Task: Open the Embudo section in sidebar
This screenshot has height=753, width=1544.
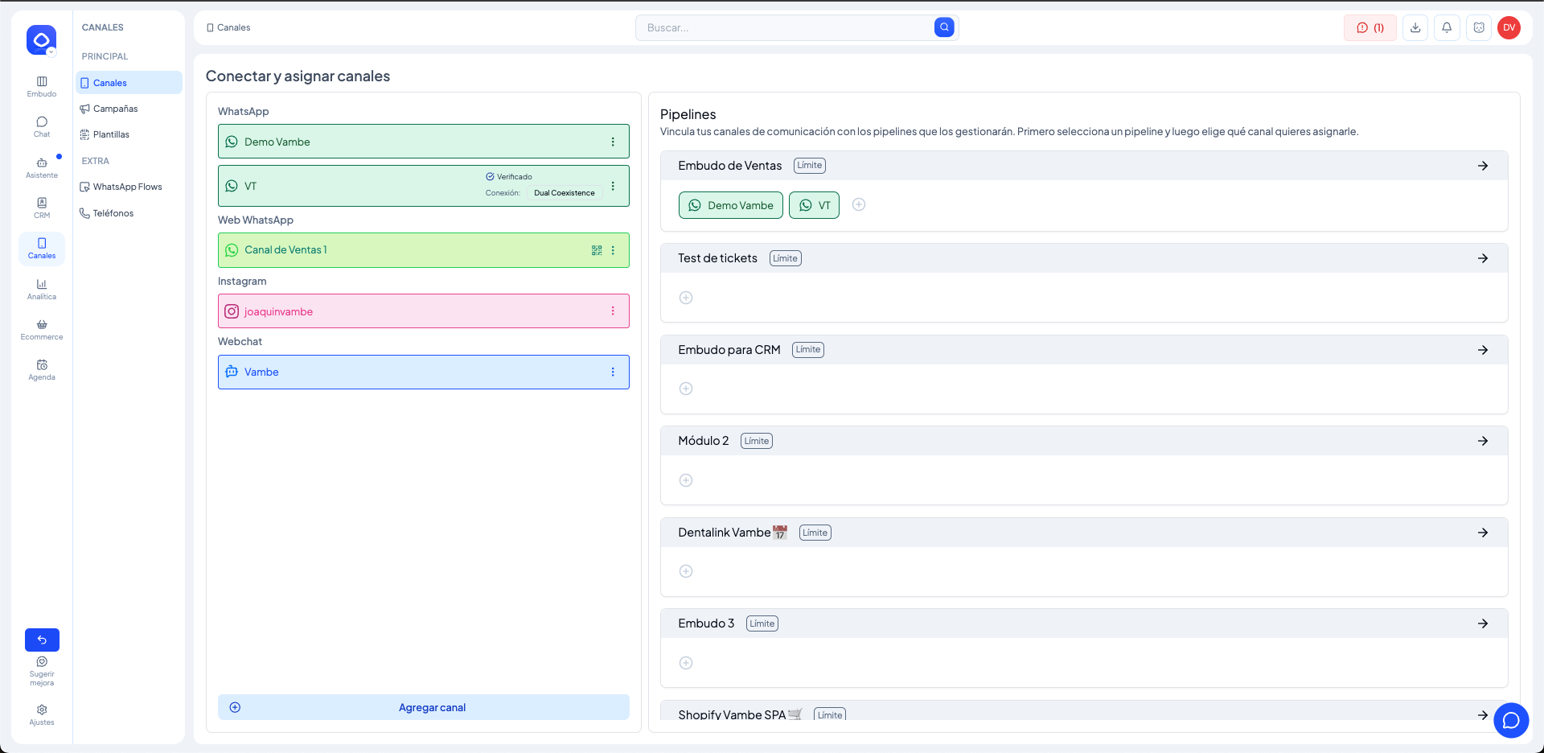Action: (42, 86)
